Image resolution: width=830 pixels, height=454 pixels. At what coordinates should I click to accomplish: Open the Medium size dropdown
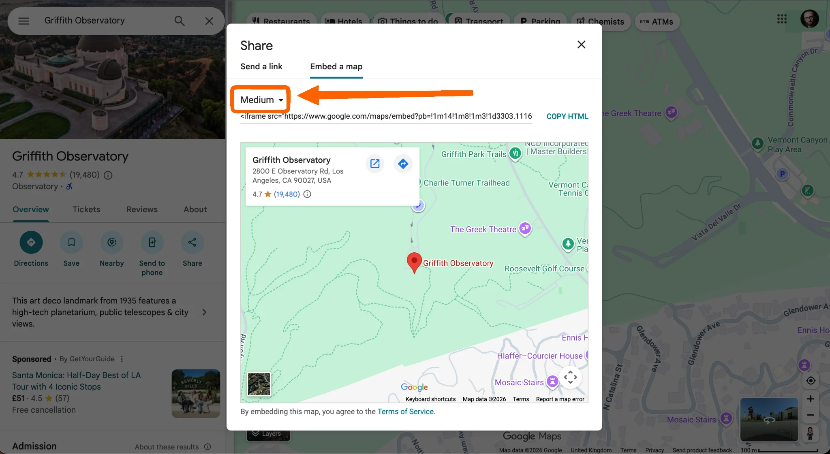(262, 100)
